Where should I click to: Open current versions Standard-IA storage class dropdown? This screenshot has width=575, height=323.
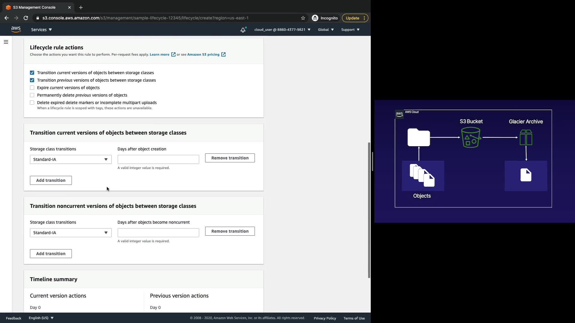pyautogui.click(x=71, y=159)
